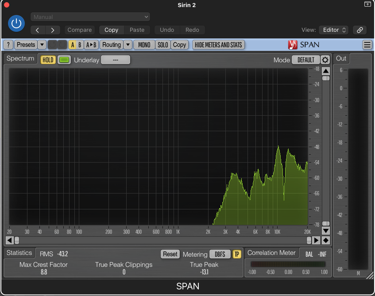Click the window expand icon at top right
The height and width of the screenshot is (296, 375).
coord(367,4)
